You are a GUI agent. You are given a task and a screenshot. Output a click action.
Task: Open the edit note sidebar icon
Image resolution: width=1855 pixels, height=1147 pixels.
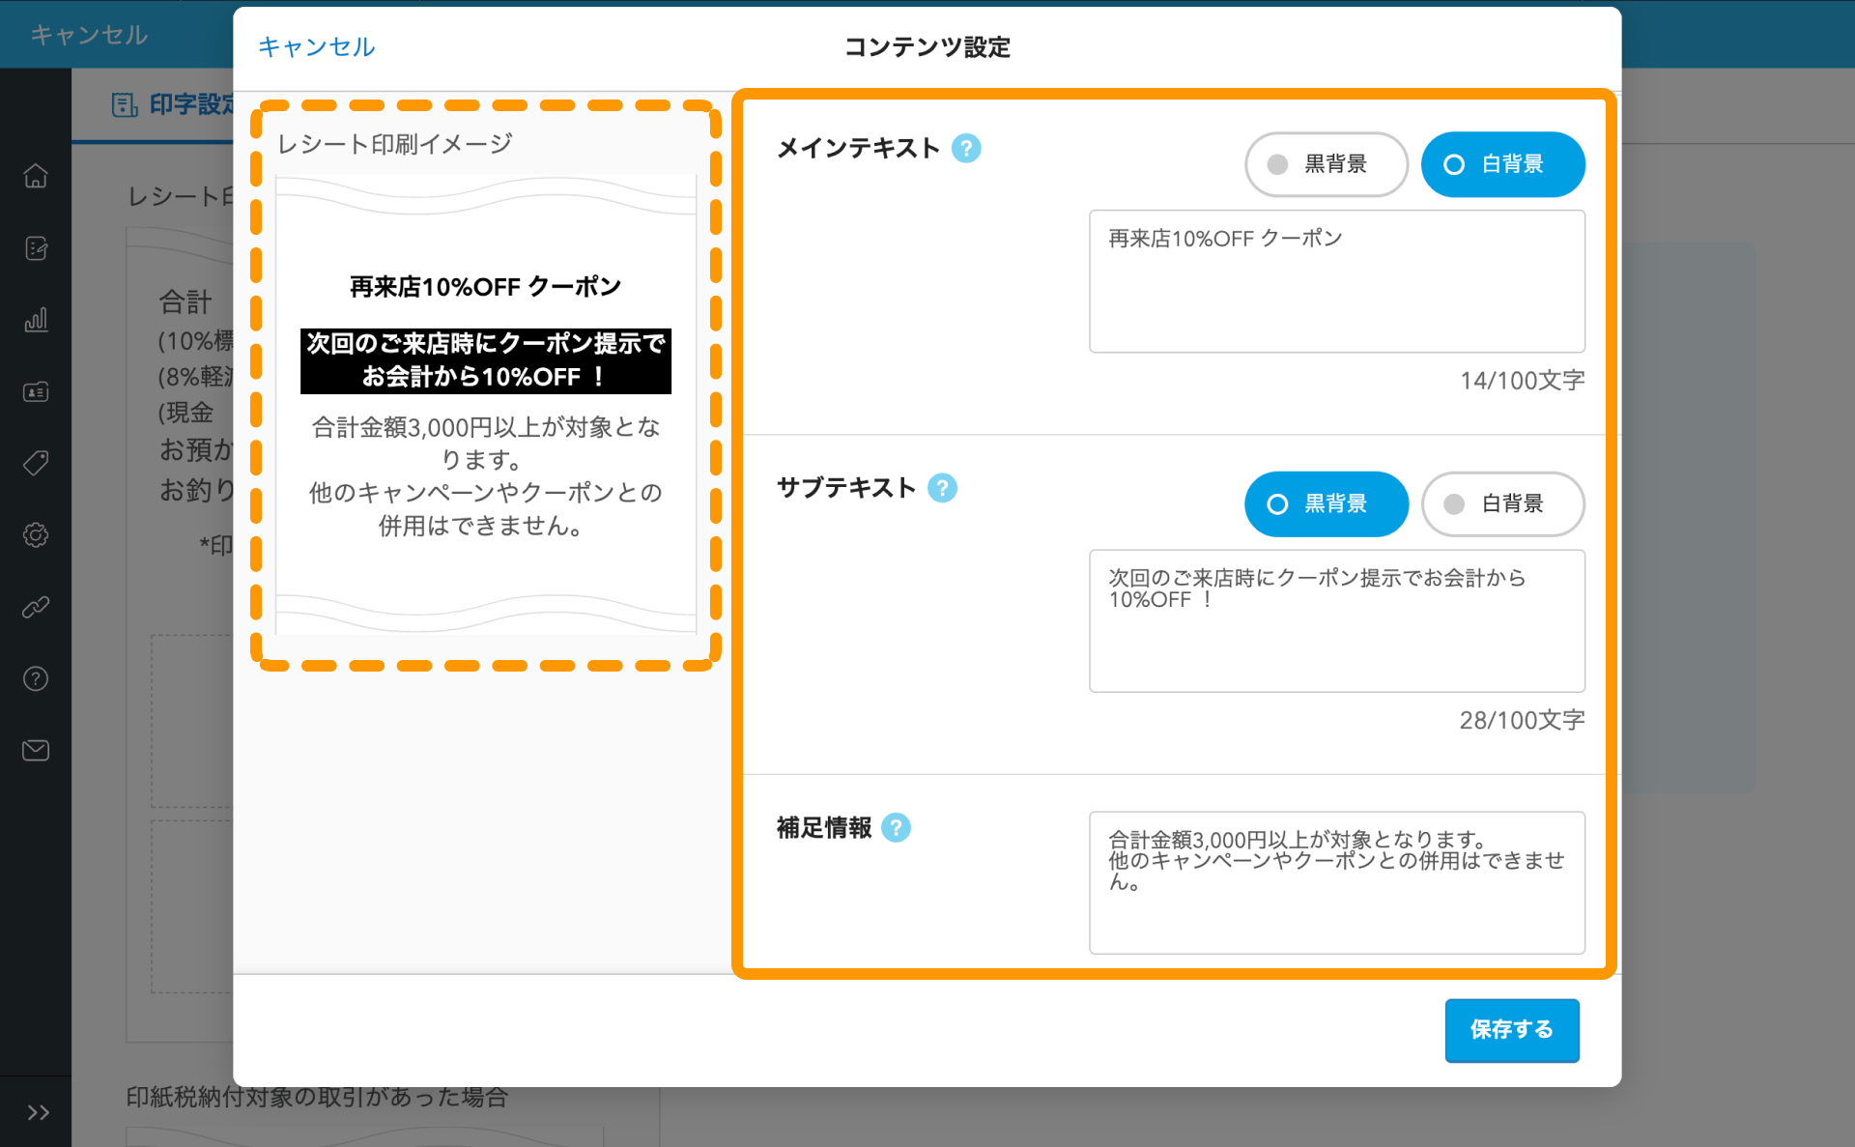coord(36,248)
